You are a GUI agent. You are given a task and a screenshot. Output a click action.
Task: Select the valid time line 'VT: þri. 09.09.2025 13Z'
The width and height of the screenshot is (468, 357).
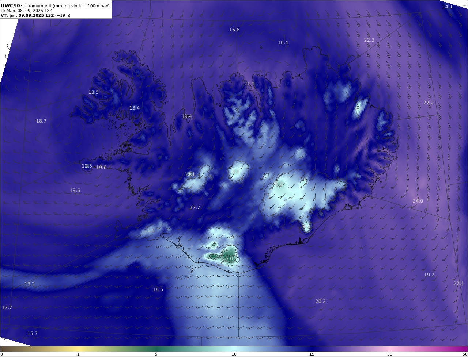(27, 16)
